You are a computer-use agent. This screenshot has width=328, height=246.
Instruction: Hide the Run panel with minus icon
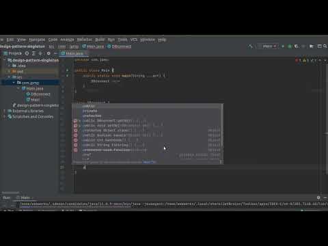tap(325, 197)
